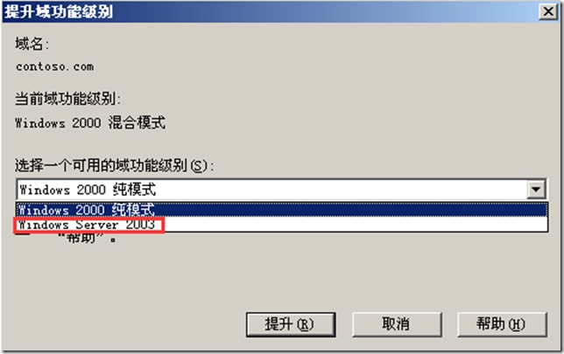Click the 选择一个可用的域功能级别(S): label
Image resolution: width=564 pixels, height=354 pixels.
pyautogui.click(x=115, y=165)
